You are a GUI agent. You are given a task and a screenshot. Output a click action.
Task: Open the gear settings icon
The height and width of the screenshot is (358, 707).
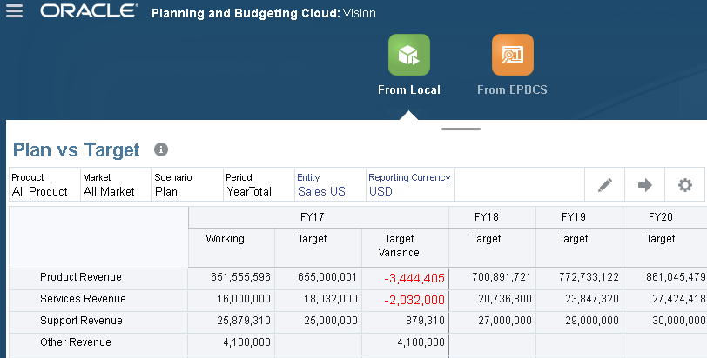[x=685, y=185]
